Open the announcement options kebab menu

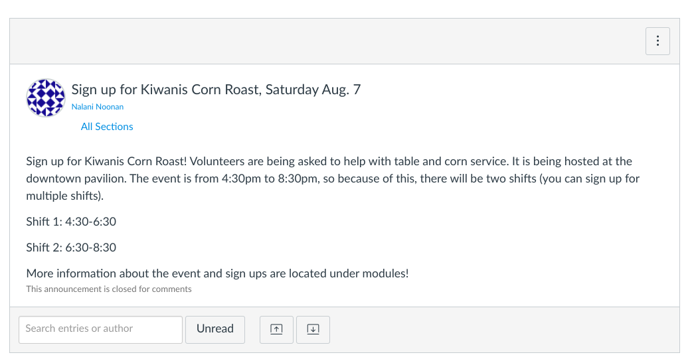(x=657, y=41)
